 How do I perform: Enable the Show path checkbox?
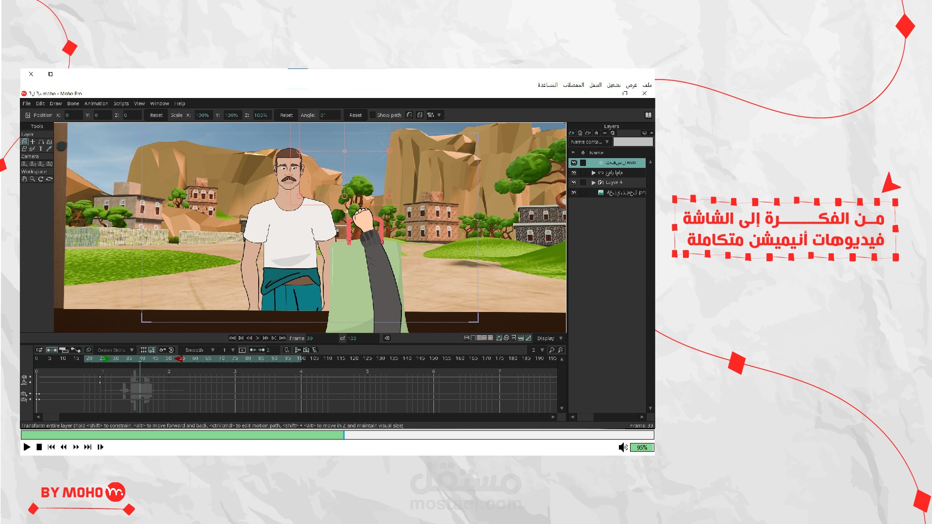point(372,115)
